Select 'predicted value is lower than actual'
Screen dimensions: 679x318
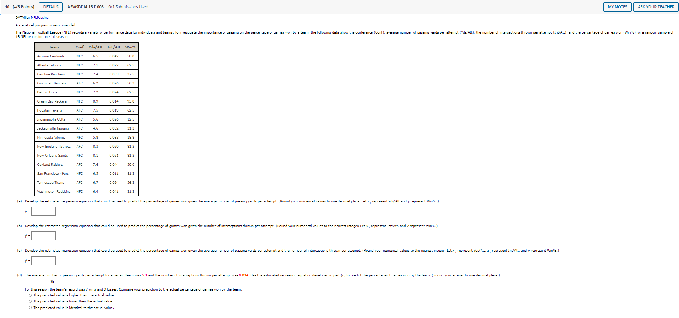30,301
